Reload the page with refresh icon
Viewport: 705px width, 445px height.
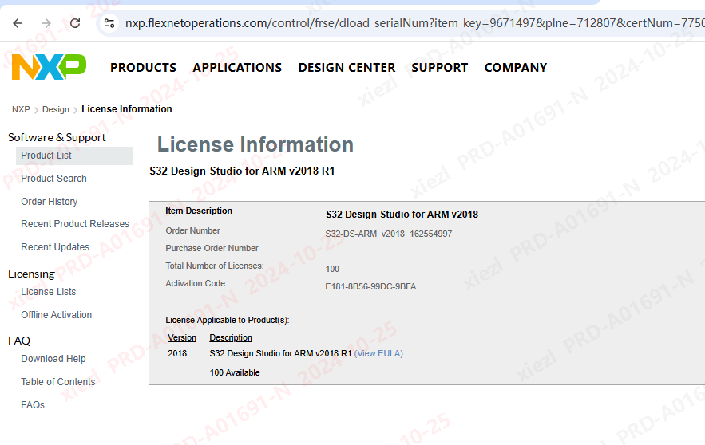coord(75,23)
